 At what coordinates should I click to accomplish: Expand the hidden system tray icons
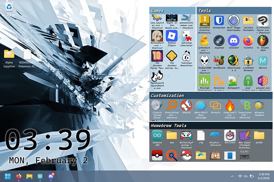click(232, 176)
